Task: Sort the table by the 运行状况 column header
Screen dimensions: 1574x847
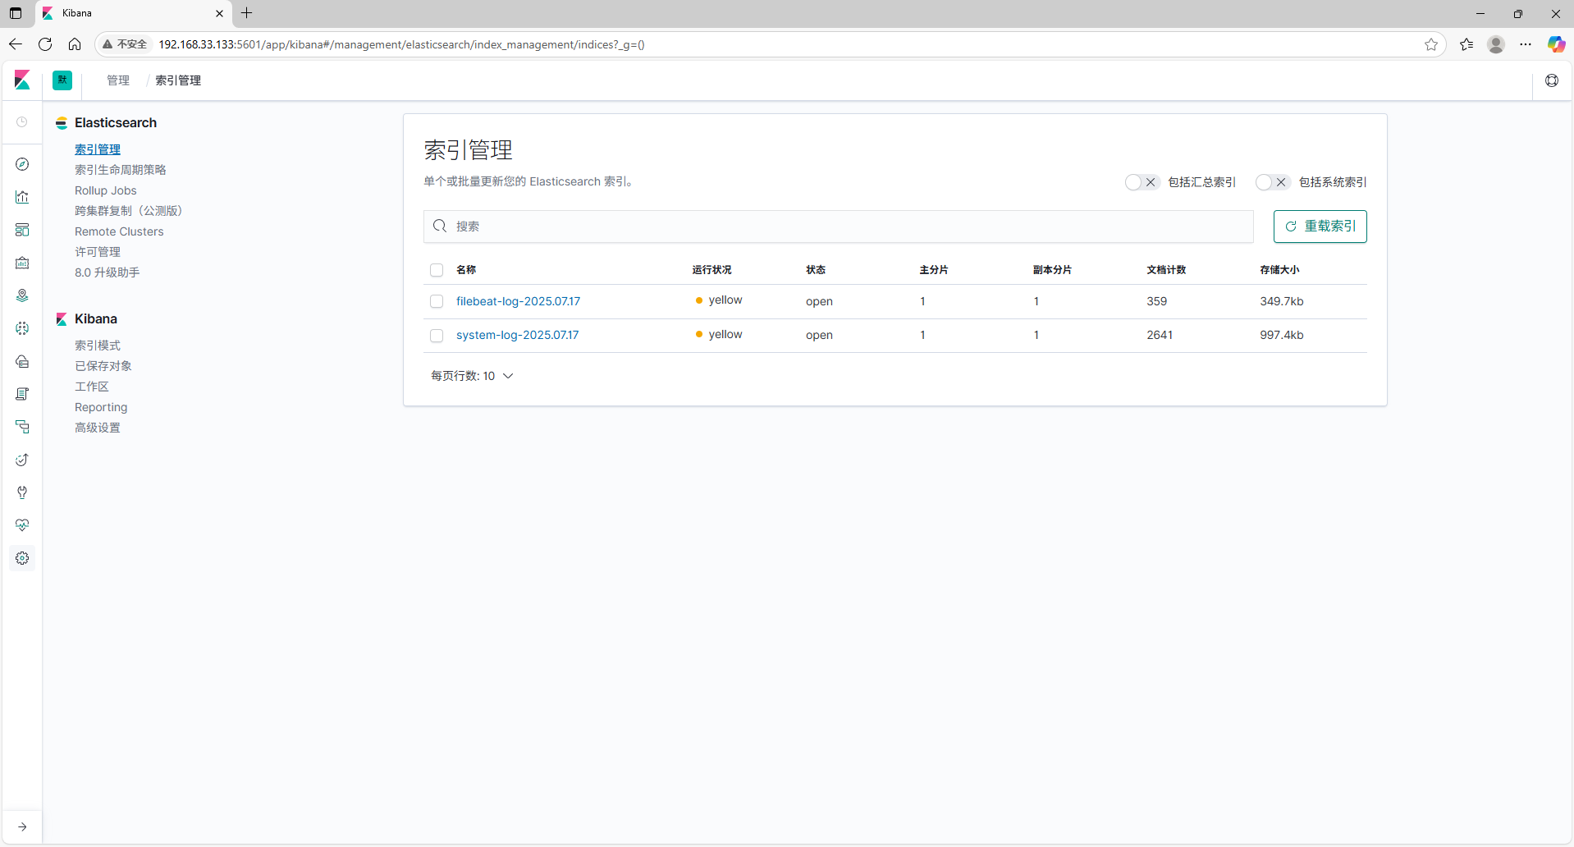Action: tap(712, 270)
